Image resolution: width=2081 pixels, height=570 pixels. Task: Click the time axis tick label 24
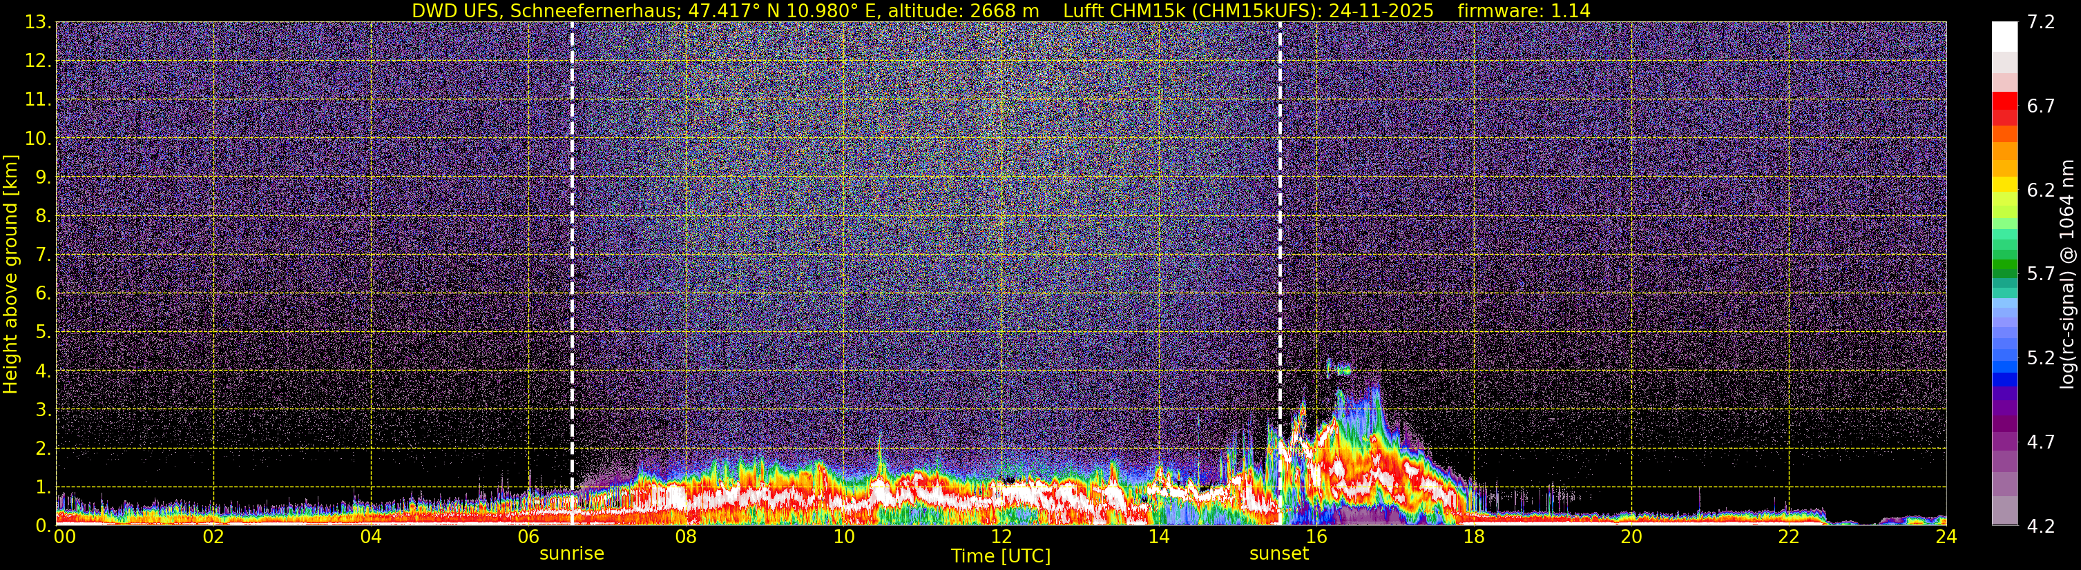click(1946, 537)
